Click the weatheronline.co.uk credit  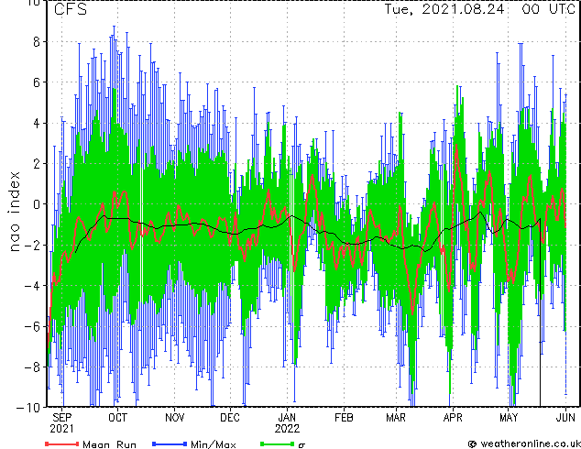pos(524,444)
